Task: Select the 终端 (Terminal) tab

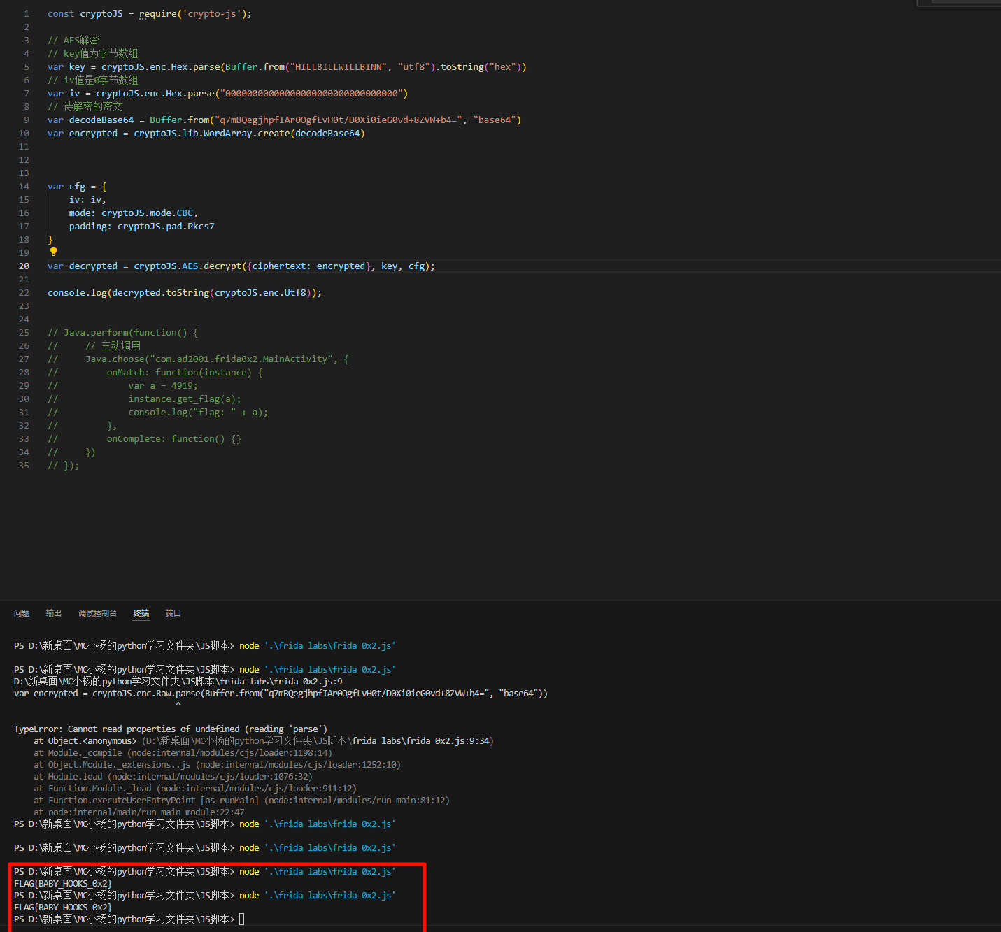Action: [x=141, y=613]
